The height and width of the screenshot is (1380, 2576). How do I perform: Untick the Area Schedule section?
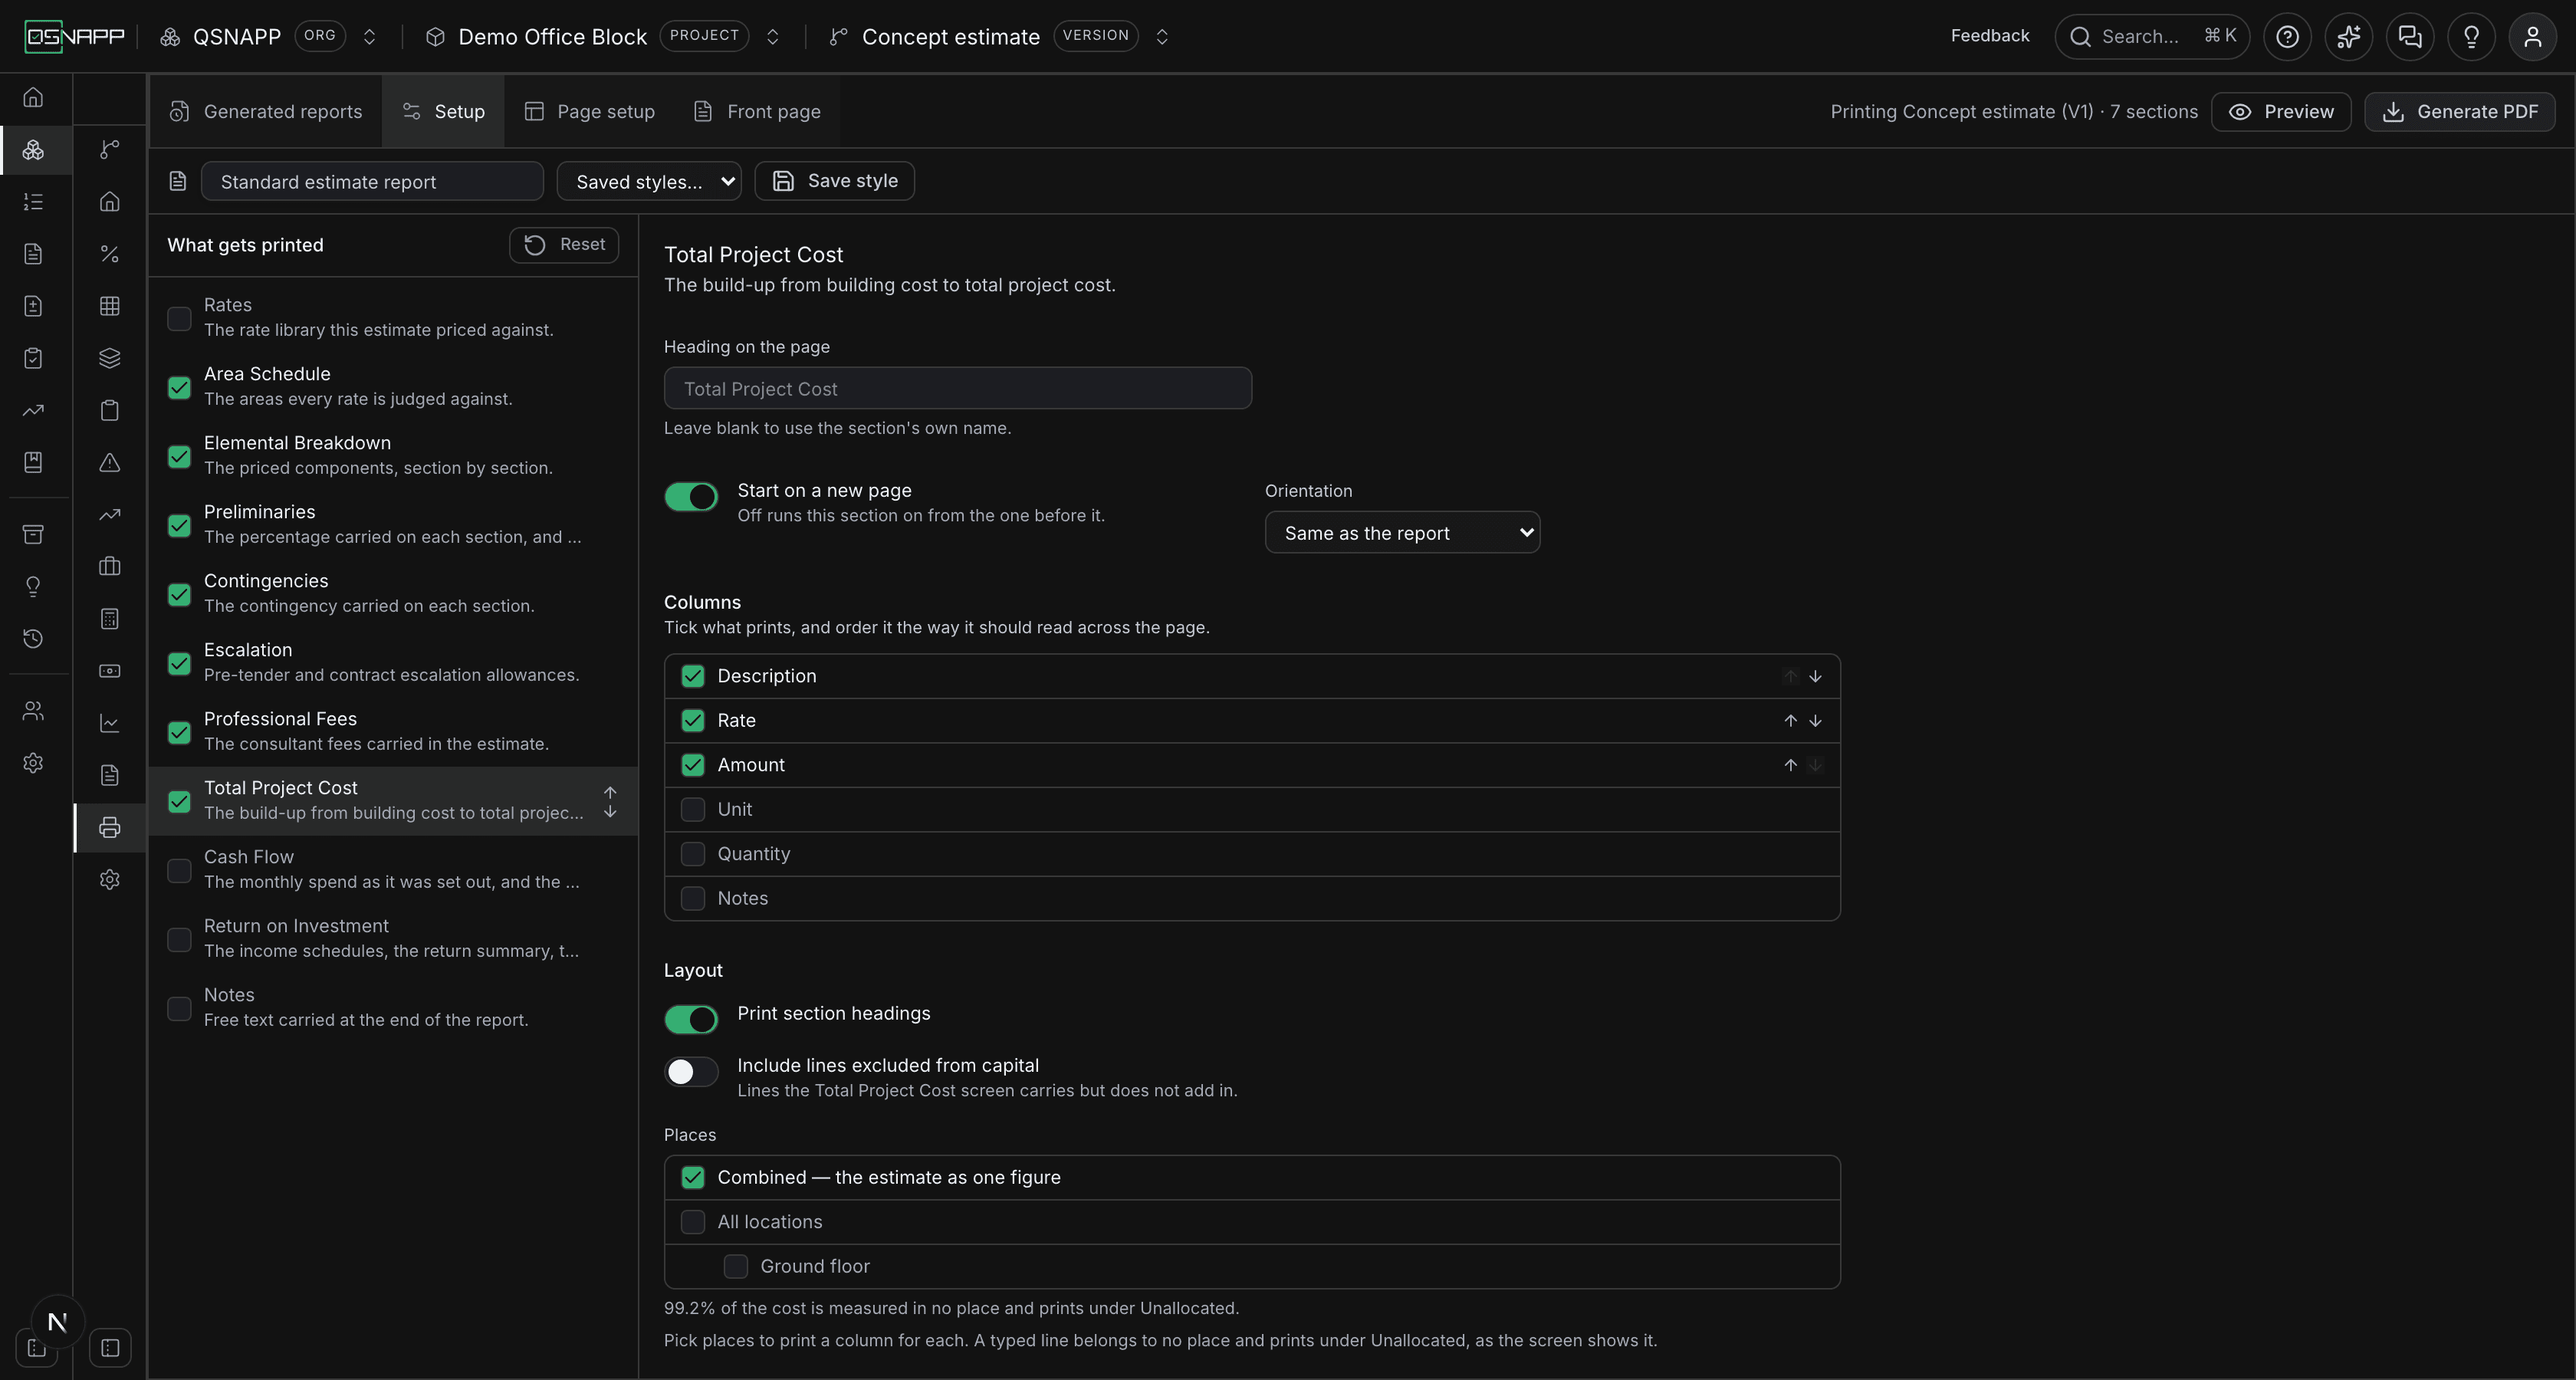pyautogui.click(x=179, y=387)
